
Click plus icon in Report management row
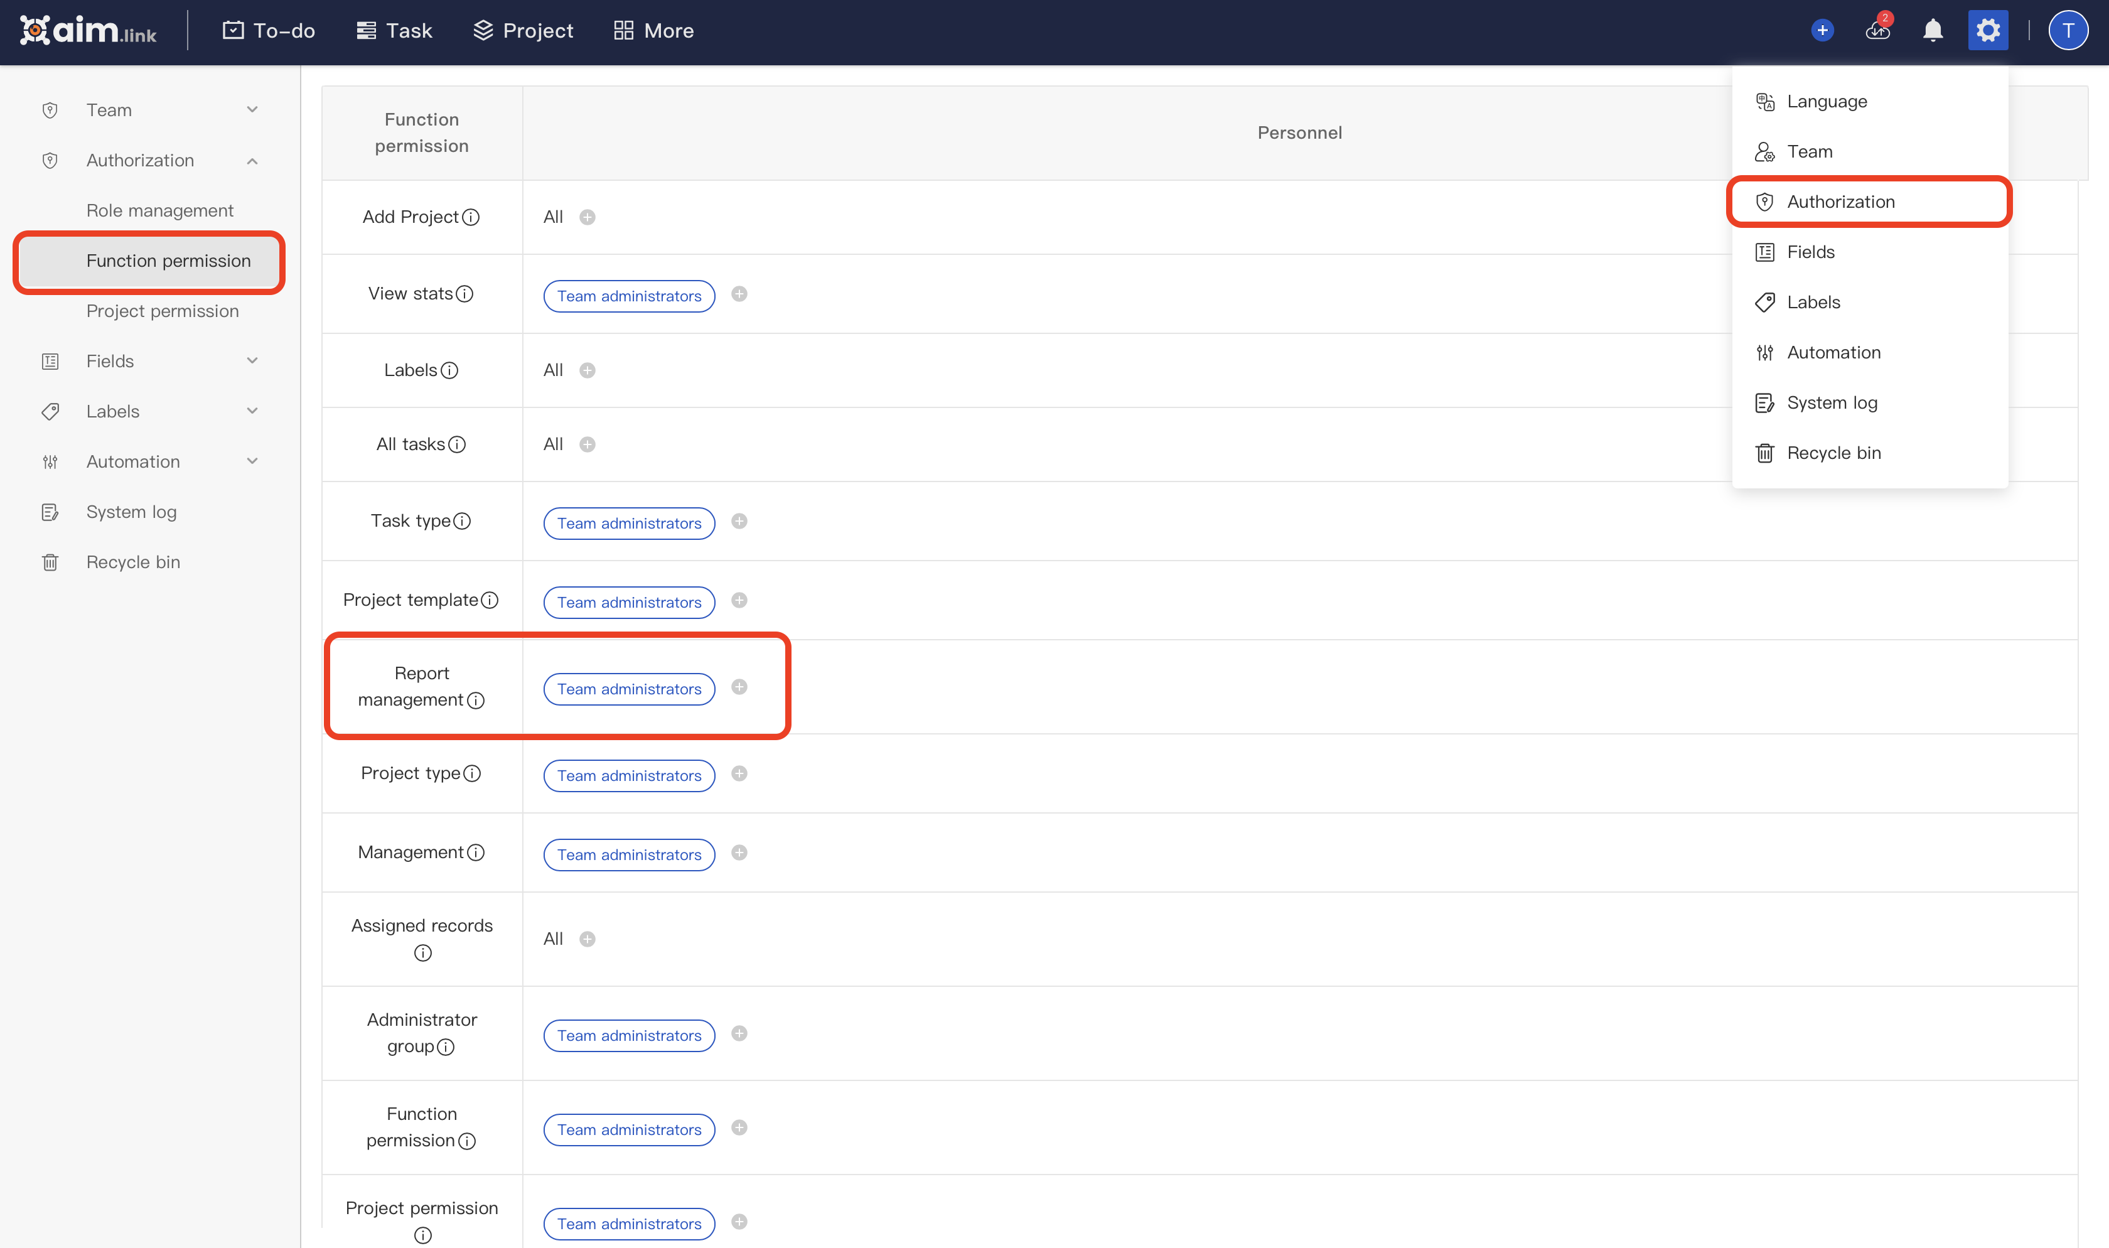coord(739,687)
